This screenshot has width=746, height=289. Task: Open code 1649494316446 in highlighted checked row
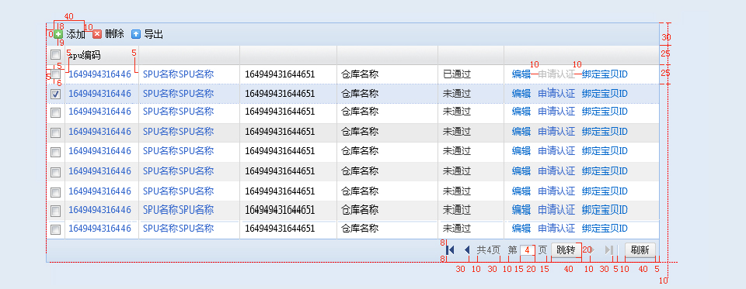point(100,94)
